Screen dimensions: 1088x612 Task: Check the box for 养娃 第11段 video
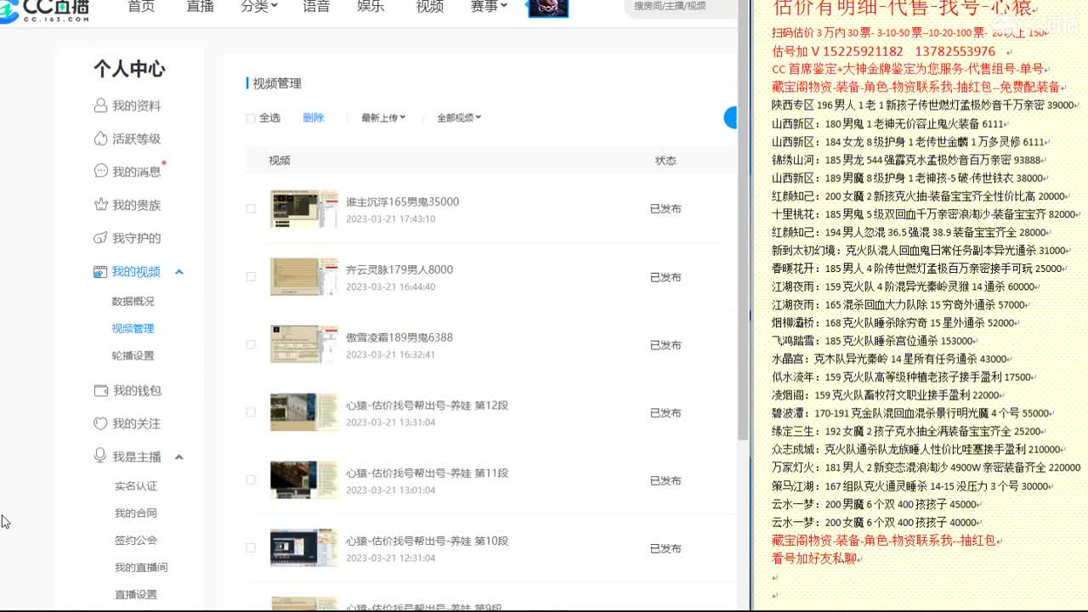point(251,480)
